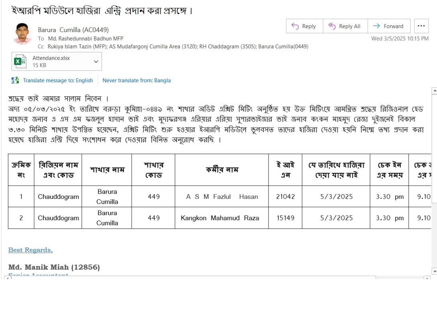Click the Excel file icon of attachment
The image size is (437, 327).
click(20, 61)
